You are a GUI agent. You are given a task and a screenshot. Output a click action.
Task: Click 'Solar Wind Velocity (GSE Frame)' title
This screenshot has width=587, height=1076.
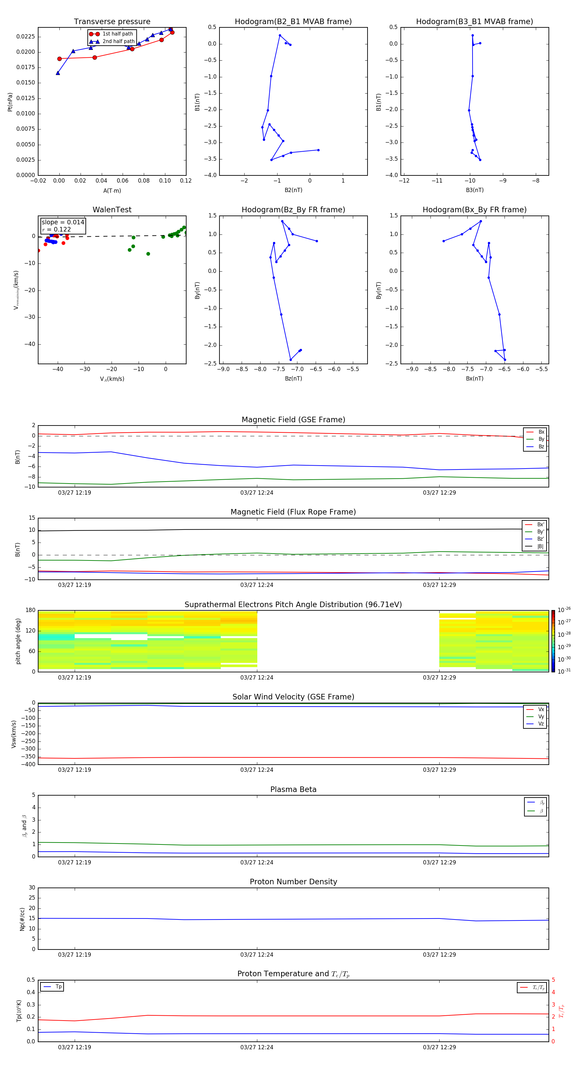293,697
